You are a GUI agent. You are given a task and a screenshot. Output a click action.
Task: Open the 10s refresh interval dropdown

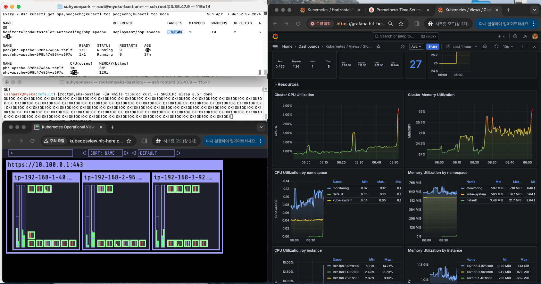click(x=508, y=46)
